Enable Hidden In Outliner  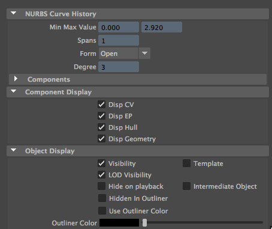102,198
